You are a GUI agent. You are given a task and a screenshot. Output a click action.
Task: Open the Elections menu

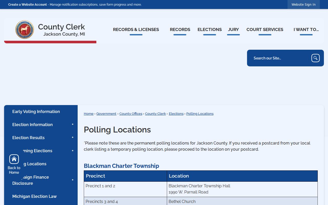click(x=210, y=30)
